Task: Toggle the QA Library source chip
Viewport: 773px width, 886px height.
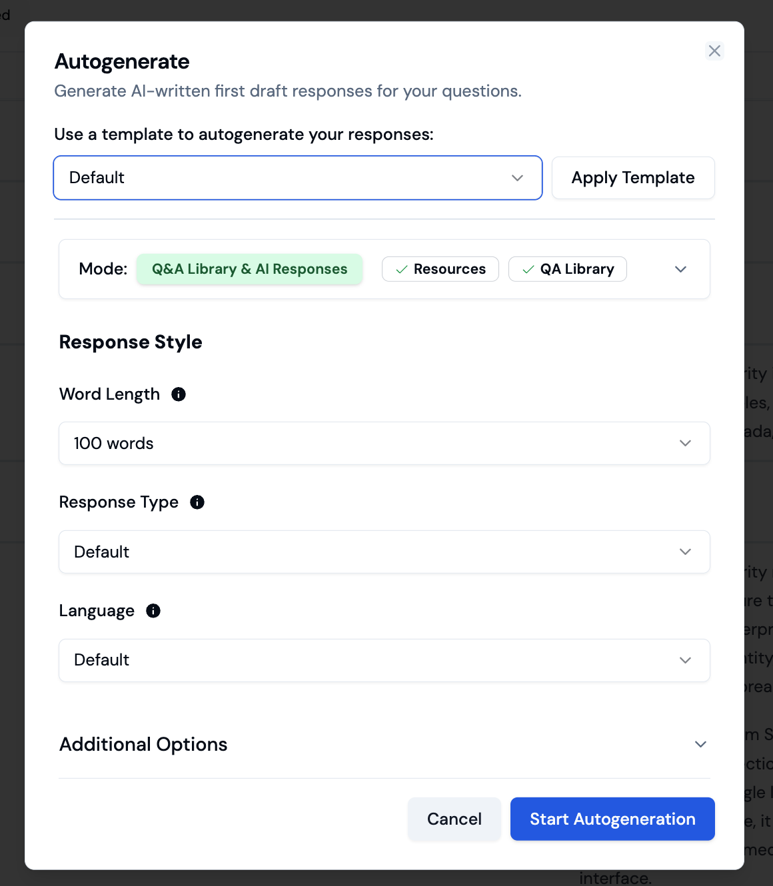Action: pos(567,269)
